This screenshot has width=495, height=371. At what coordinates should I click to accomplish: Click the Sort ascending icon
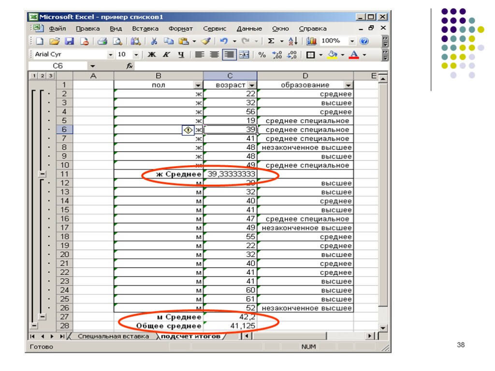[x=293, y=41]
